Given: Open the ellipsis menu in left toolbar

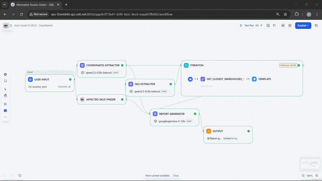Looking at the screenshot, I should (x=5, y=117).
